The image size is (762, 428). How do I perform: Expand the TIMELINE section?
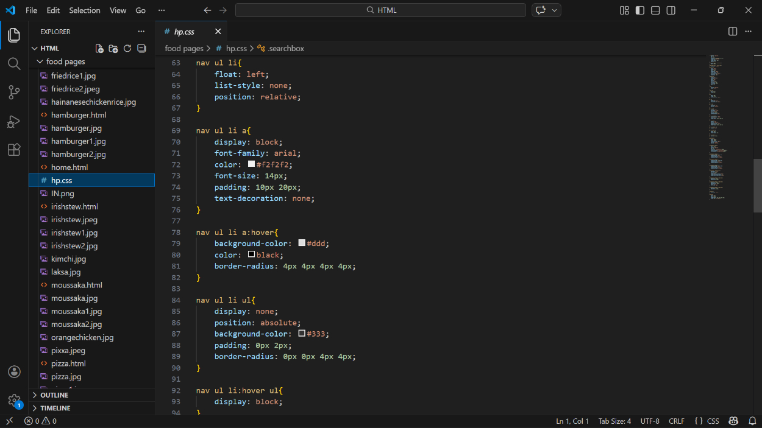55,409
